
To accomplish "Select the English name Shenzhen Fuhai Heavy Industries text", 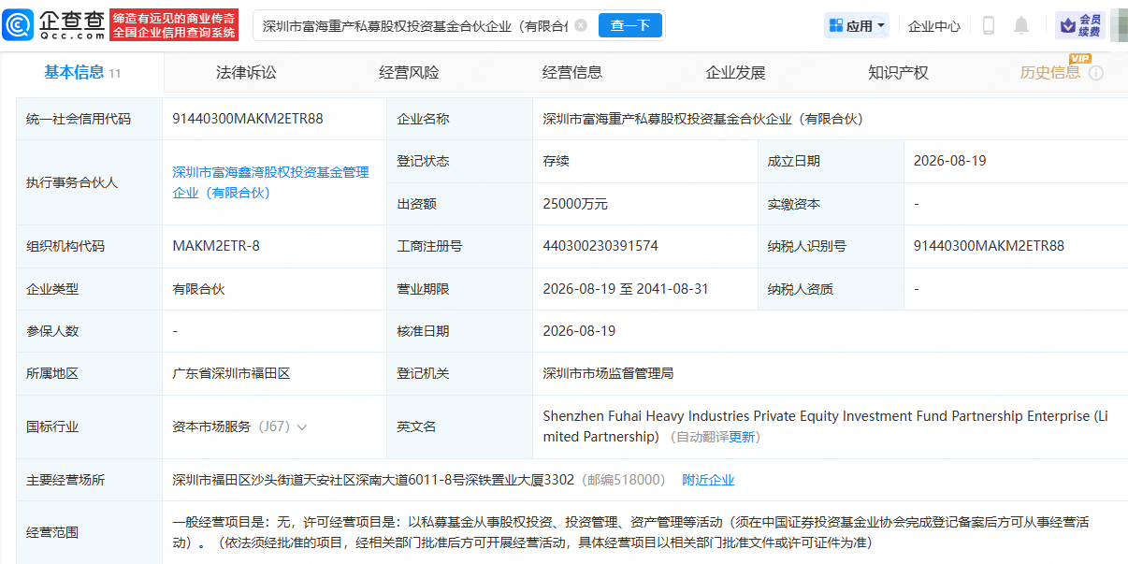I will click(x=824, y=427).
